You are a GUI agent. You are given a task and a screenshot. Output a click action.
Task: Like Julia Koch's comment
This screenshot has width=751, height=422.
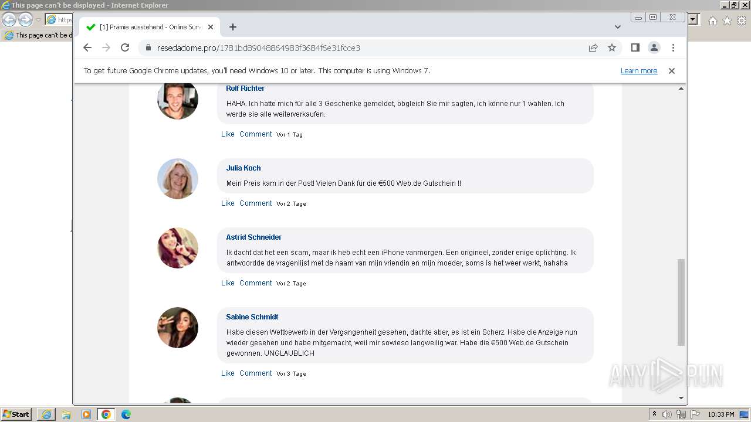tap(228, 203)
